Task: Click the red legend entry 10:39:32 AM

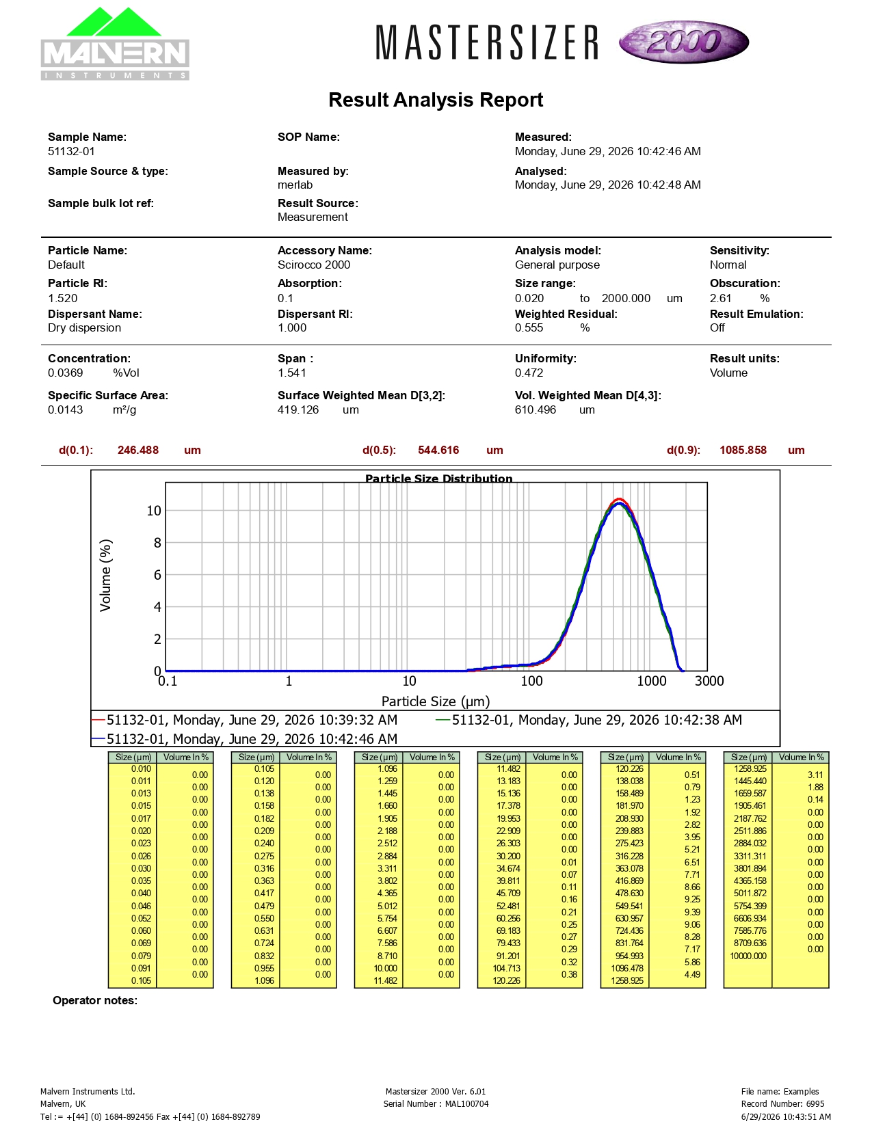Action: coord(245,720)
